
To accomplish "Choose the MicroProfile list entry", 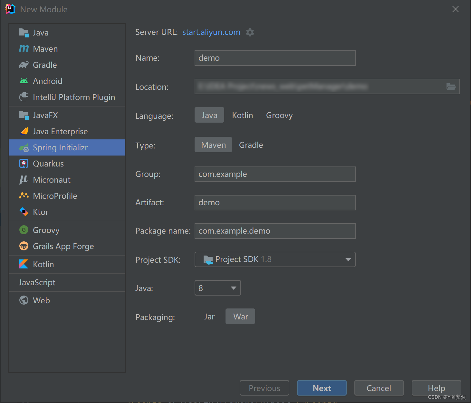I will (x=67, y=196).
